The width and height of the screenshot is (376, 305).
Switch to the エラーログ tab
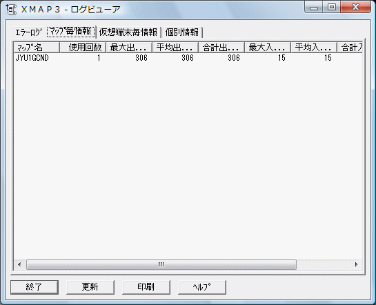pos(29,32)
